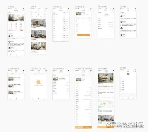The width and height of the screenshot is (148, 132).
Task: Tap the back arrow on 订单 待支付 screen
Action: pos(54,72)
